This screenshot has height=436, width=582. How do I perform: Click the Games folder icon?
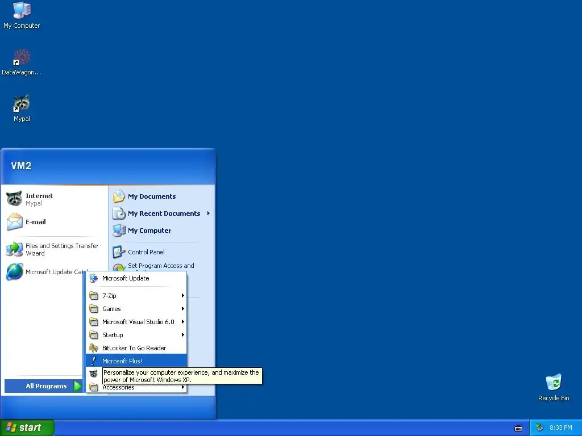pyautogui.click(x=94, y=309)
